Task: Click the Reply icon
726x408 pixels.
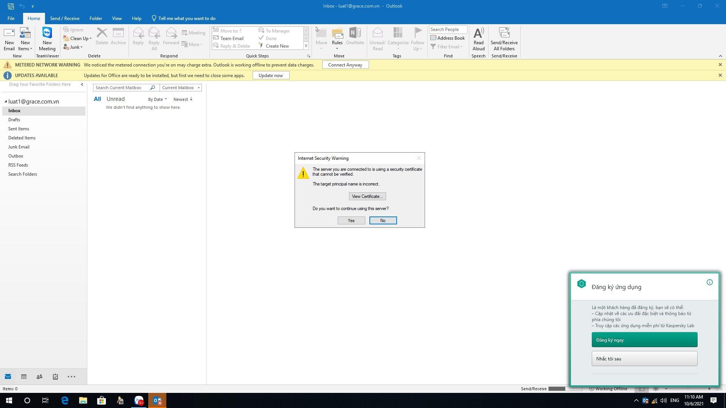Action: [138, 36]
